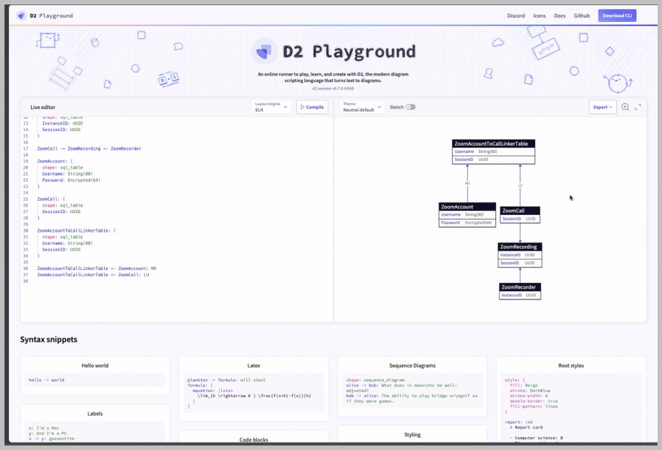The width and height of the screenshot is (662, 450).
Task: Click the d2 version text under the banner
Action: 333,88
